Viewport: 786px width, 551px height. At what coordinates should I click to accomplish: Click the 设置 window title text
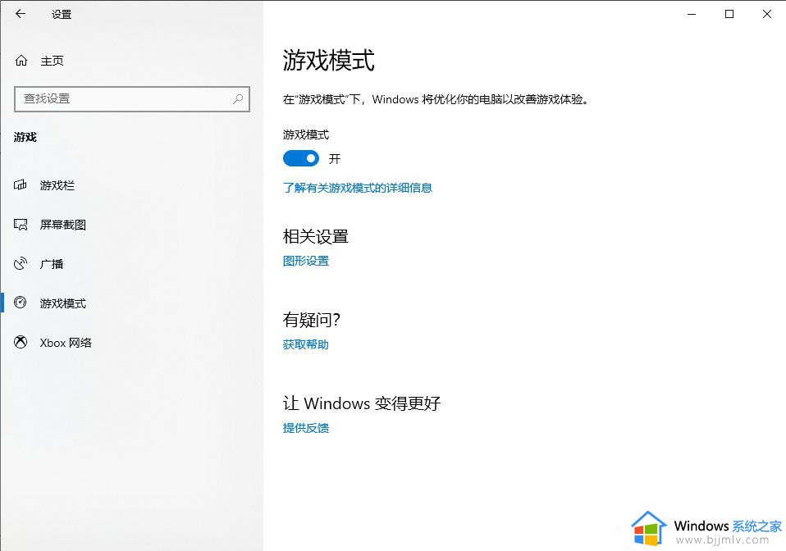[62, 15]
